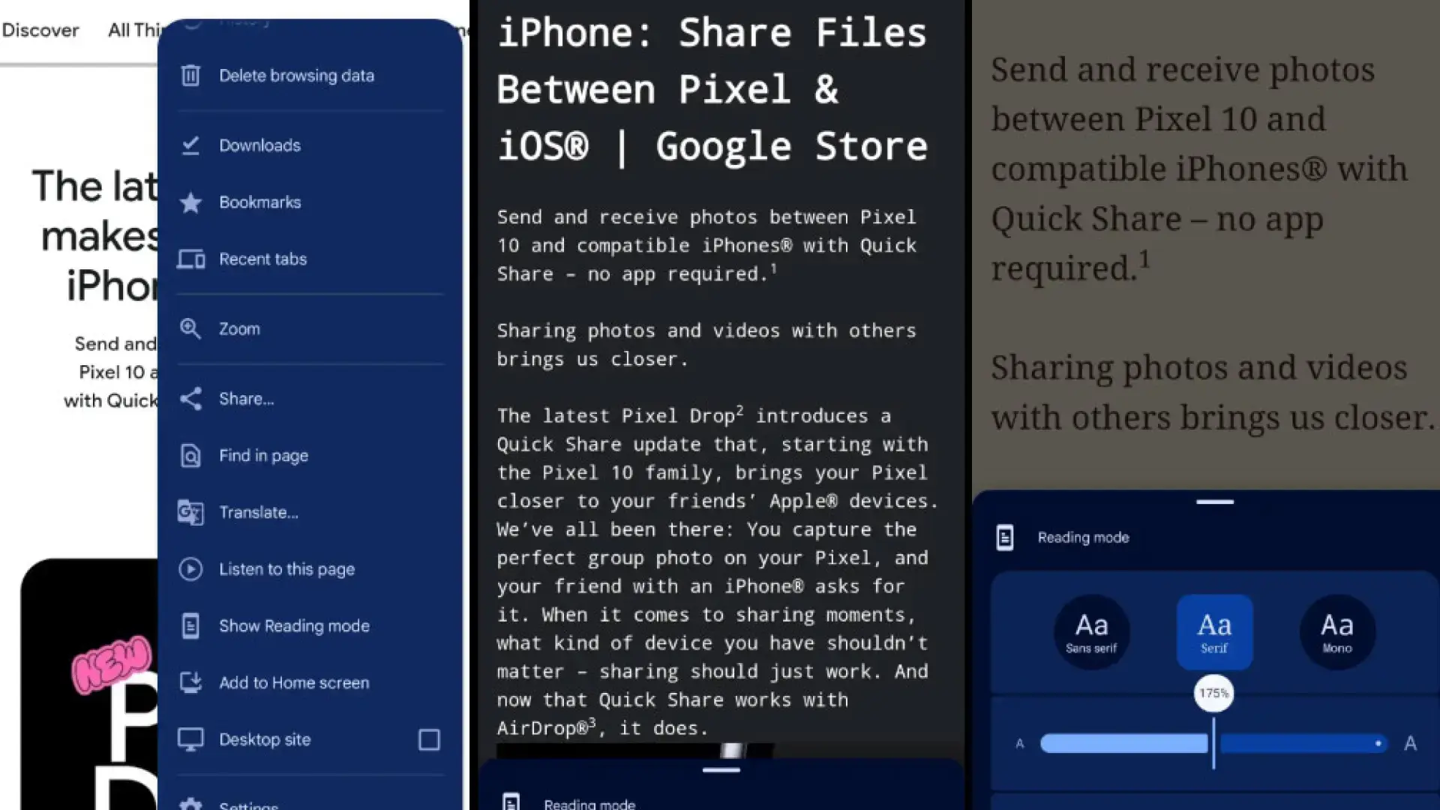Choose the Serif font style
The image size is (1440, 810).
point(1214,631)
